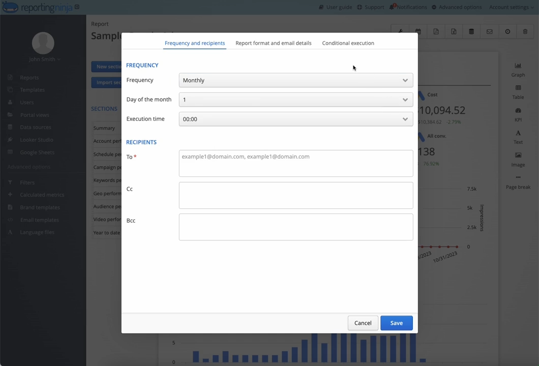Select the Video performance section

tap(107, 220)
